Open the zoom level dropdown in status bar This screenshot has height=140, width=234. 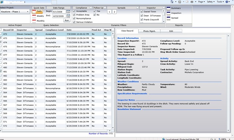230,139
